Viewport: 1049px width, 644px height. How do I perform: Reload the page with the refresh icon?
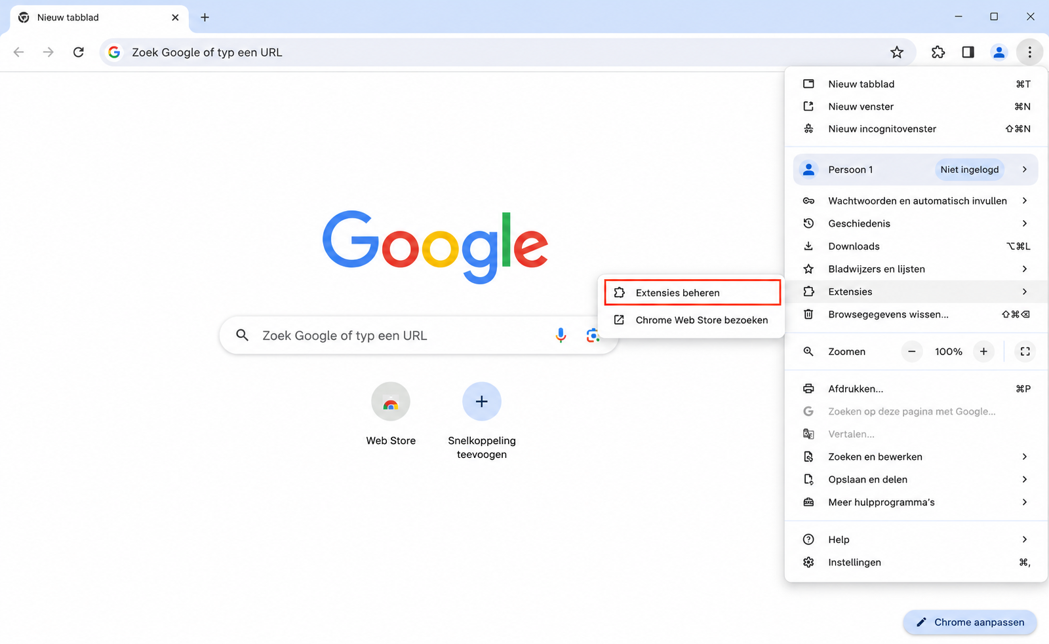click(79, 52)
